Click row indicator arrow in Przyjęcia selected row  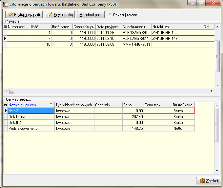[x=5, y=39]
